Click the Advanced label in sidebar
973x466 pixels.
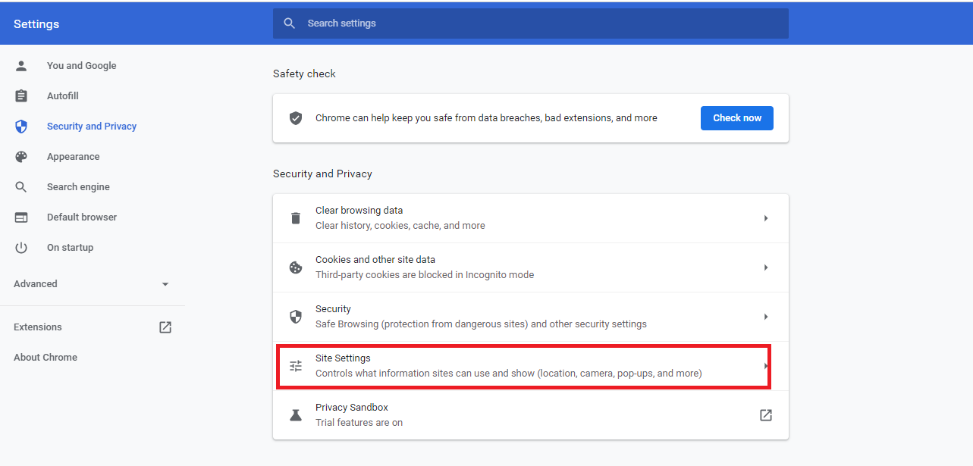pyautogui.click(x=36, y=284)
